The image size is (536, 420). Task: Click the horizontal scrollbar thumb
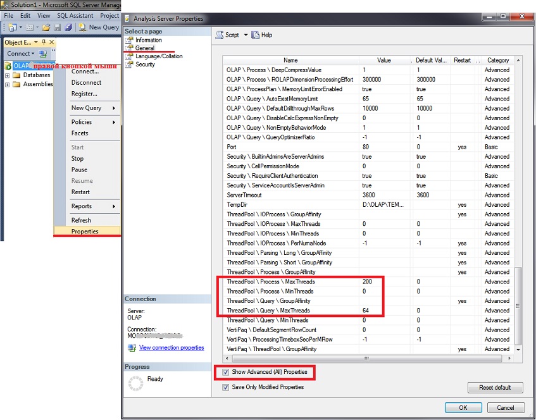coord(367,359)
